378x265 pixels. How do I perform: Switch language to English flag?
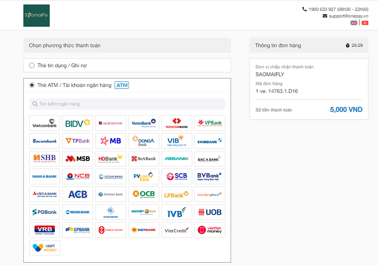(x=354, y=23)
